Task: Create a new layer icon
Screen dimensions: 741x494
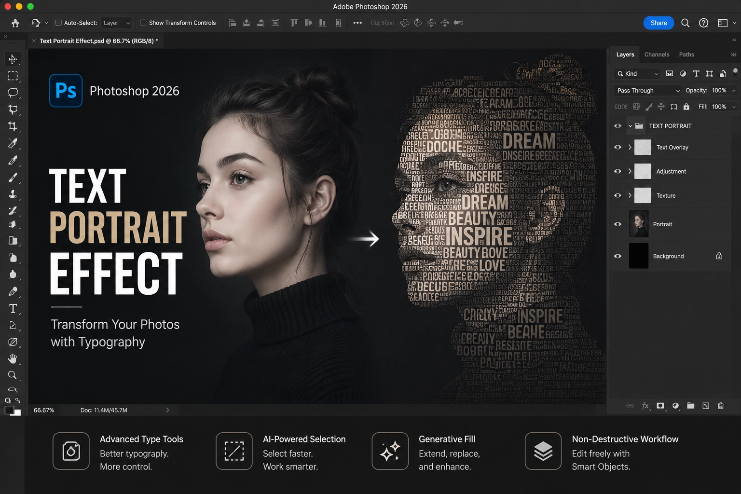Action: coord(706,406)
